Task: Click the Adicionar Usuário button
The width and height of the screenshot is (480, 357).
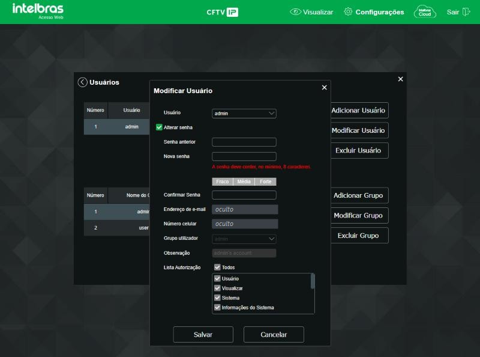Action: pyautogui.click(x=359, y=111)
